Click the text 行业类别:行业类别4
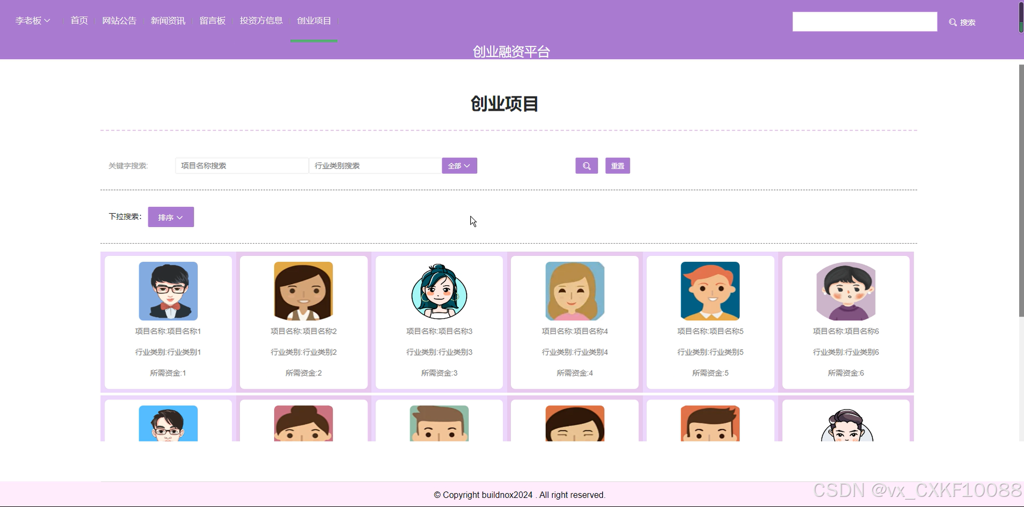The height and width of the screenshot is (507, 1024). pyautogui.click(x=575, y=352)
